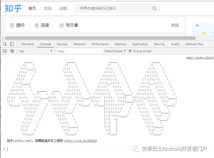
Task: Open the top context dropdown
Action: pos(36,51)
